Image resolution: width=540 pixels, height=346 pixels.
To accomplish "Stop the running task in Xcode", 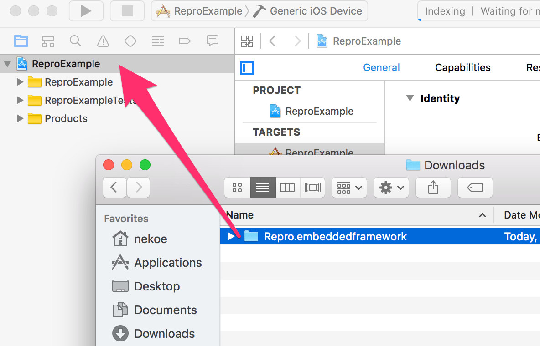I will (x=127, y=11).
